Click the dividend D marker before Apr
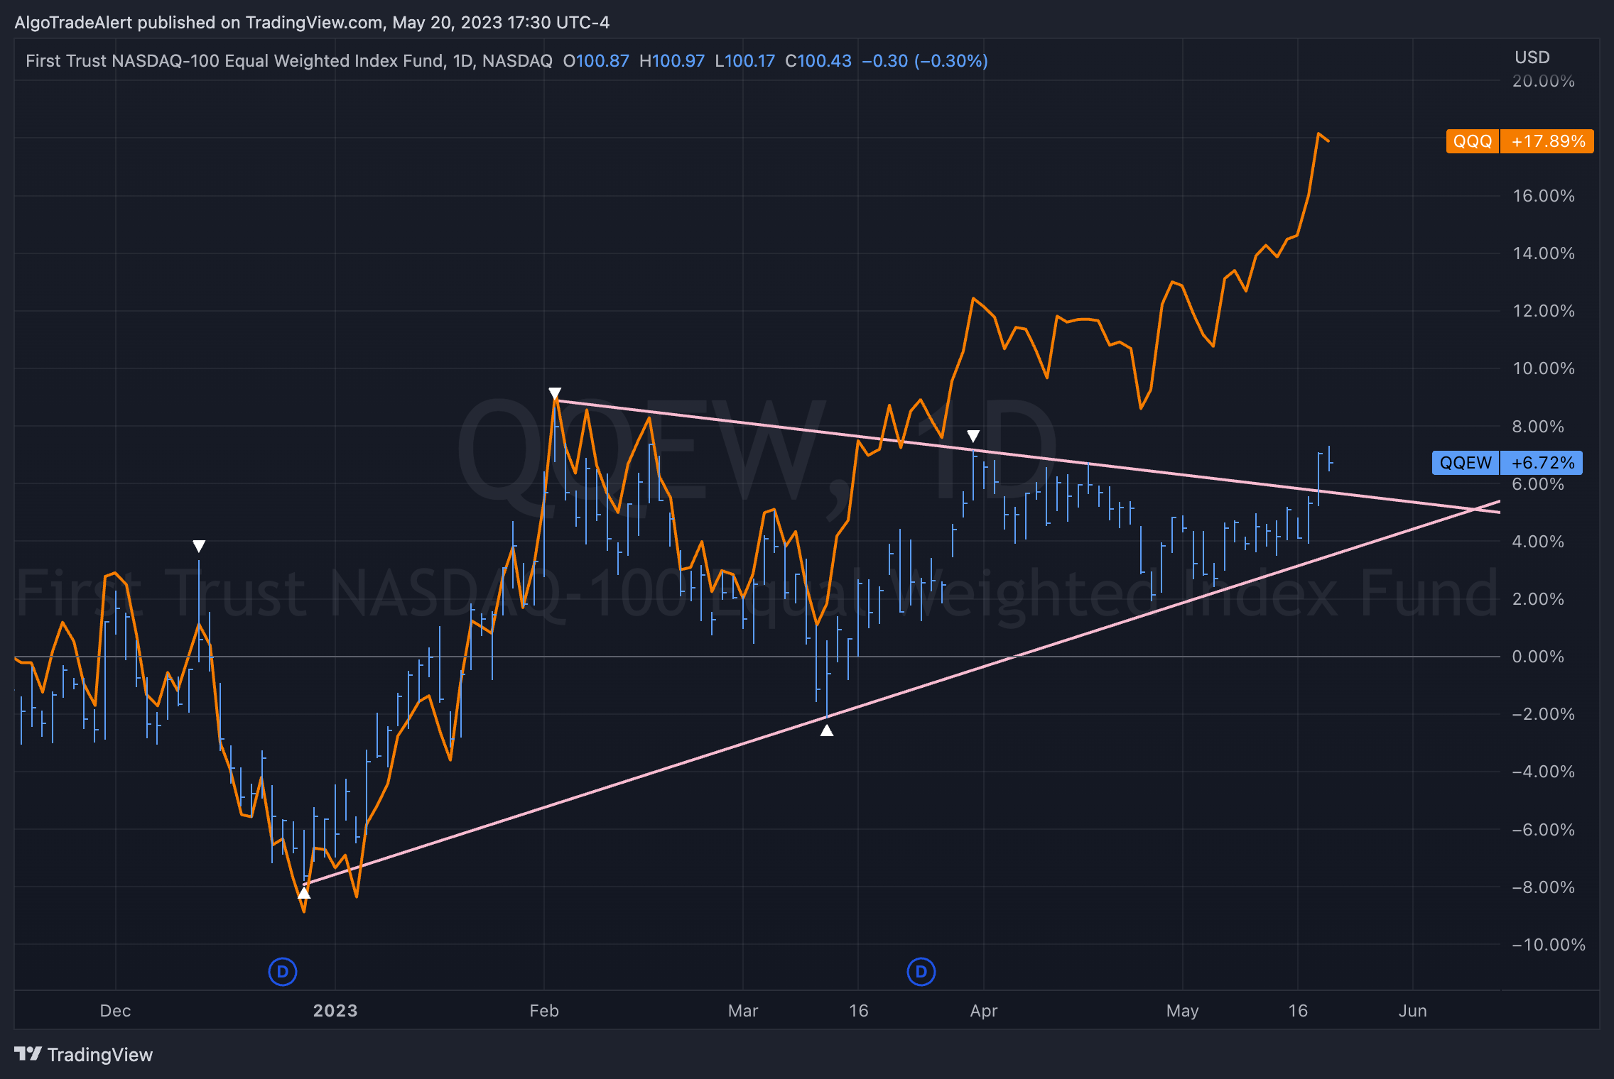The image size is (1614, 1079). pos(921,972)
